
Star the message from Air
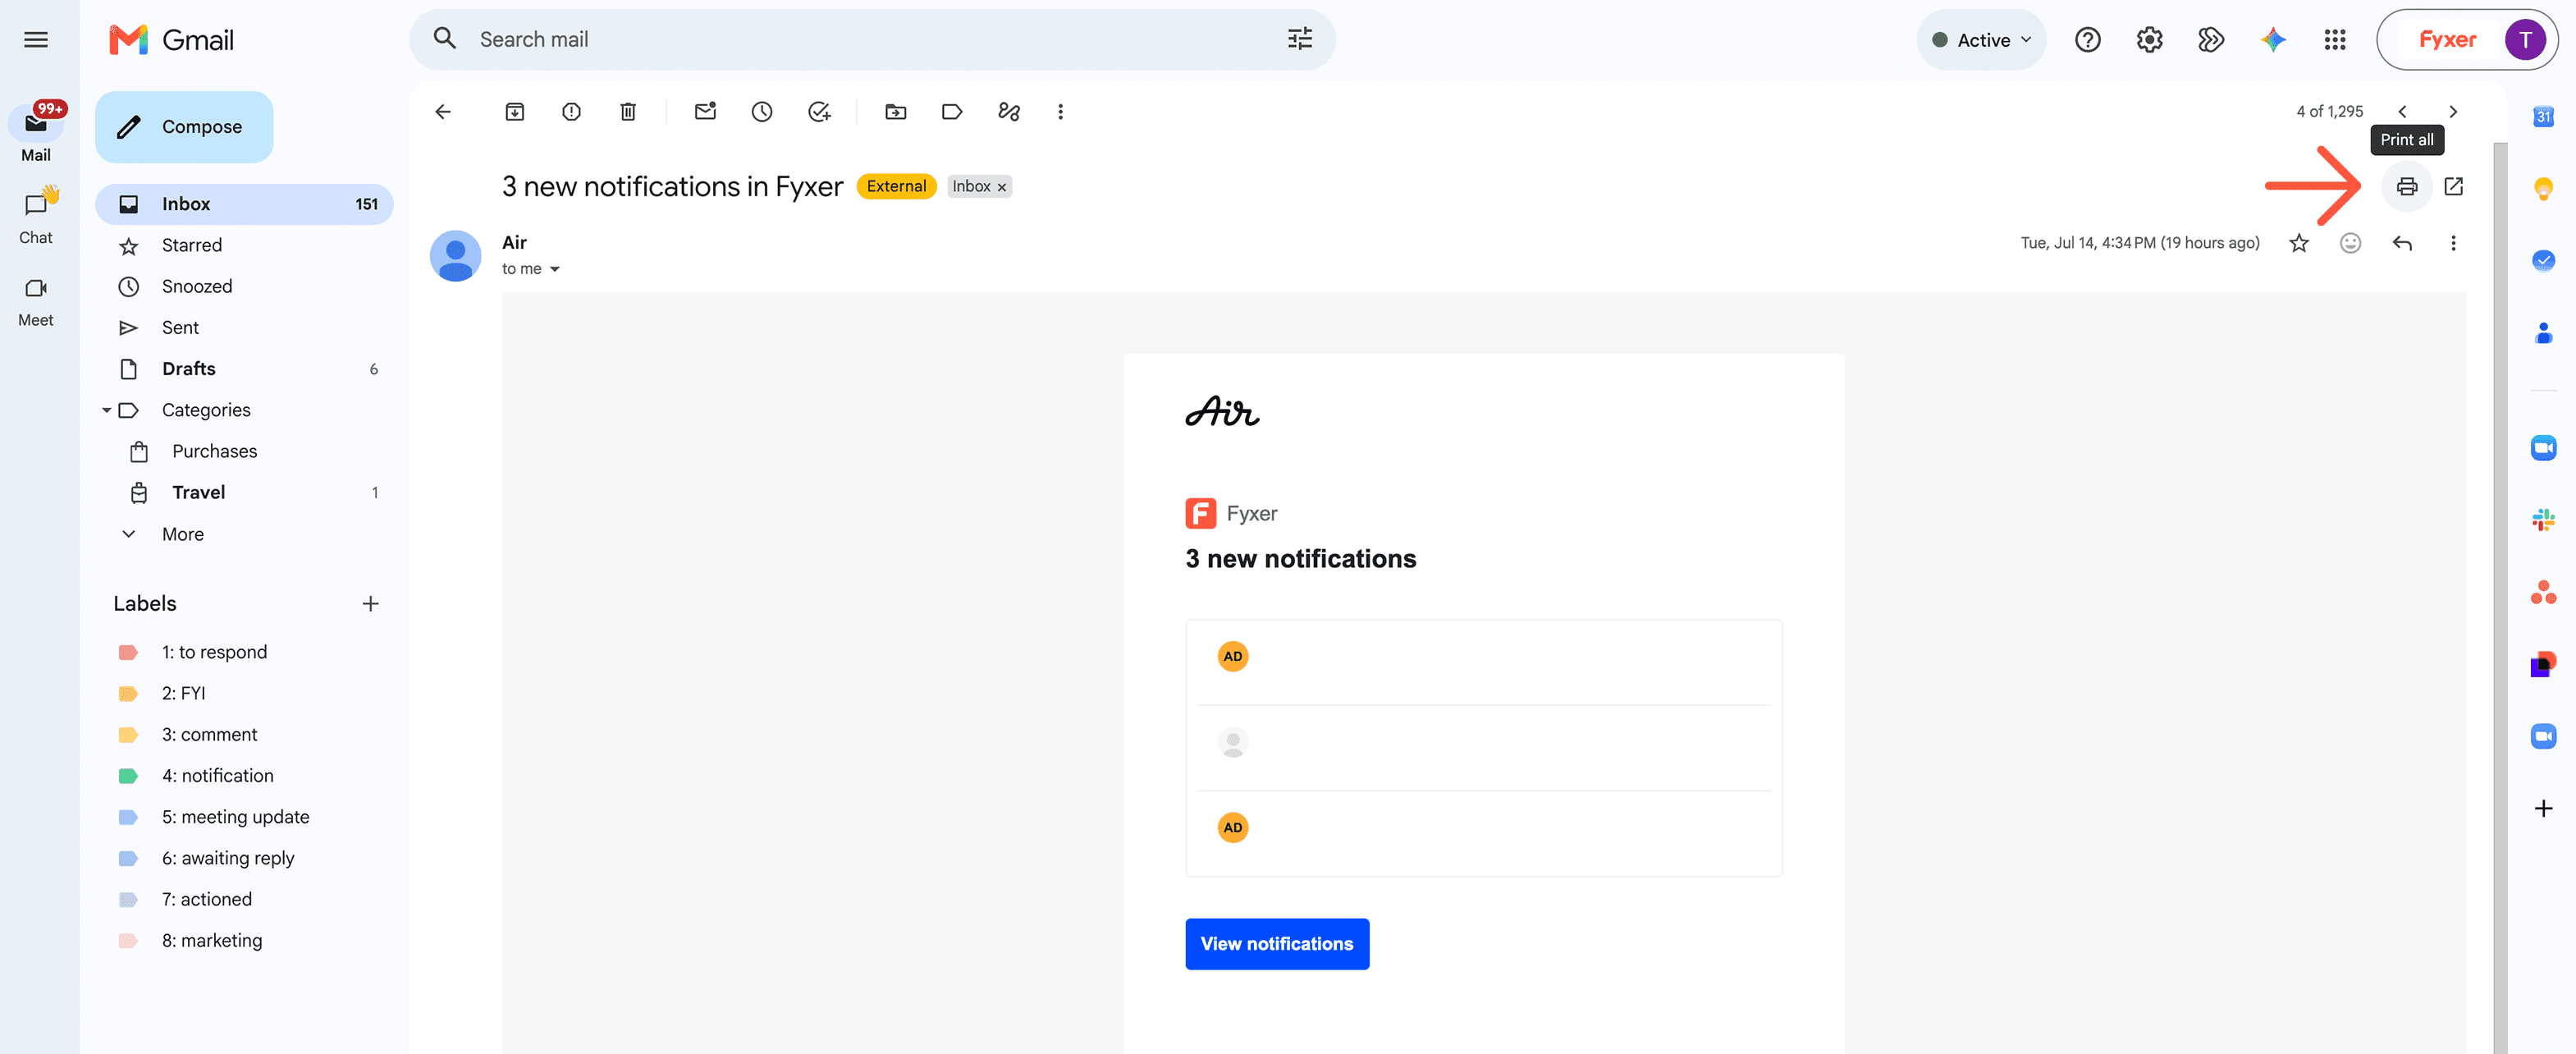click(2298, 243)
